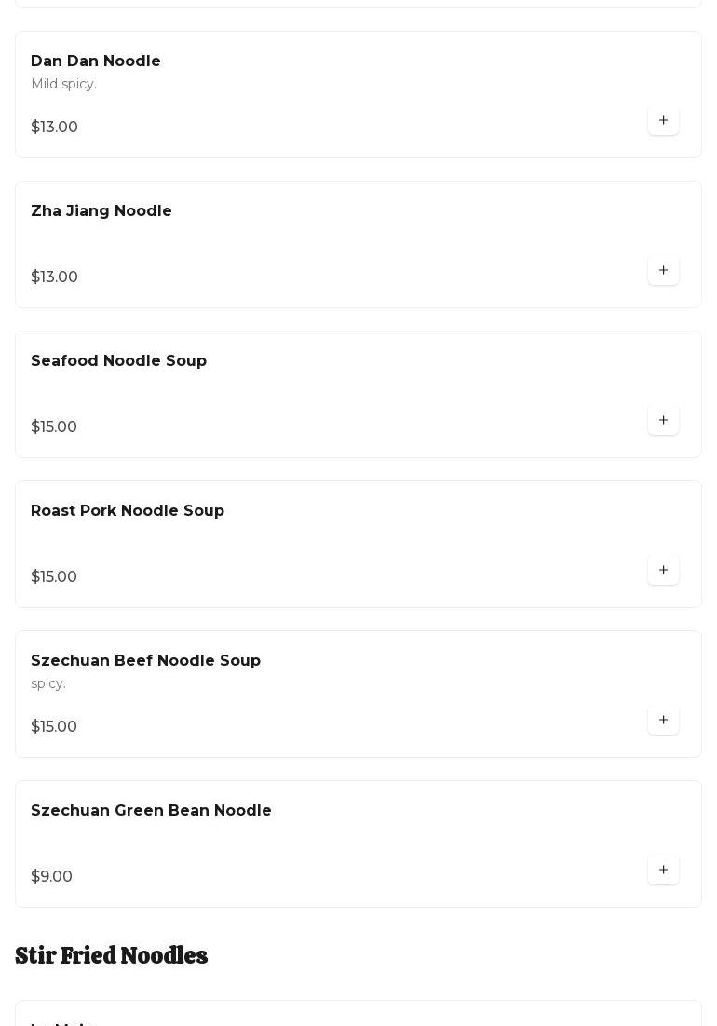Click Seafood Noodle Soup's $15.00 price

[x=54, y=426]
